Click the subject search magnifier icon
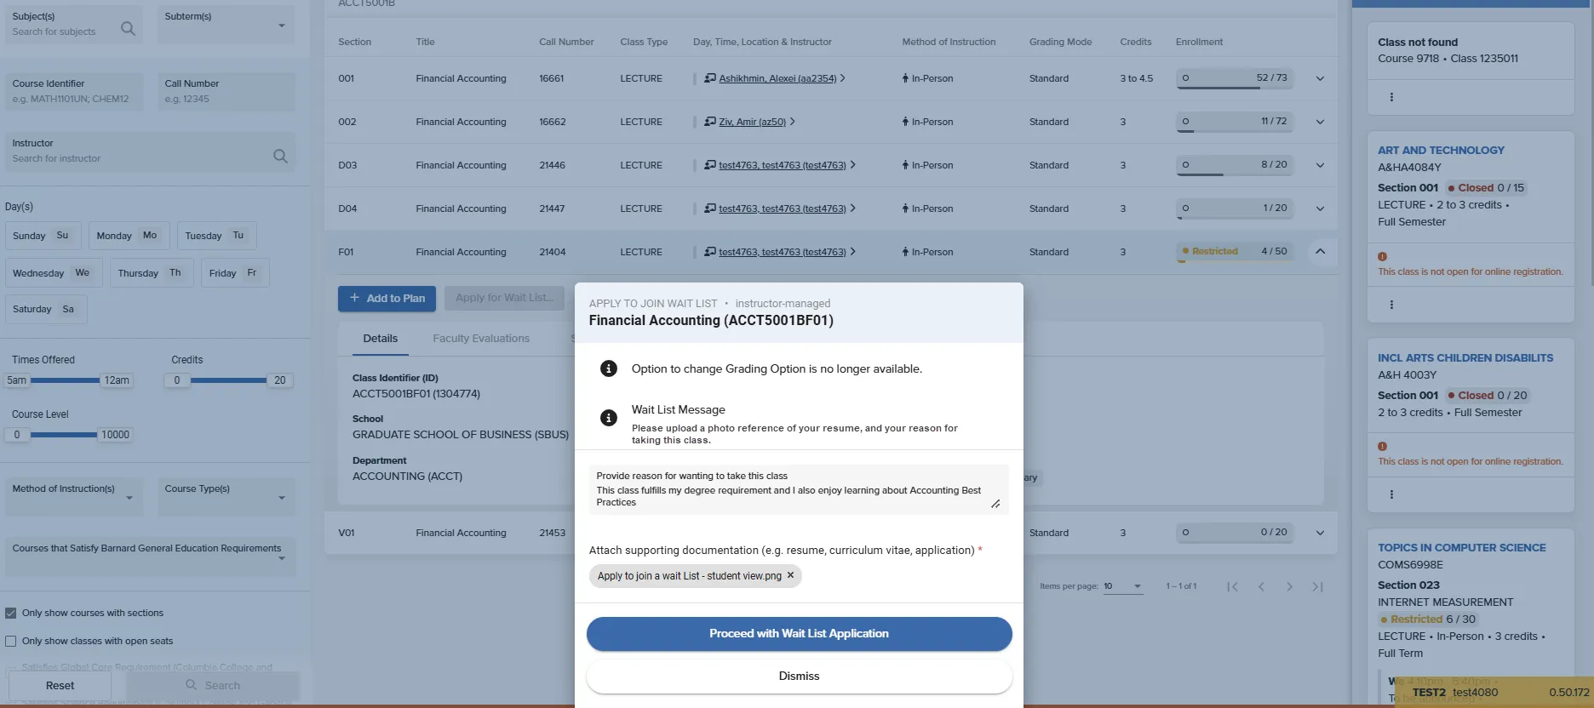1594x708 pixels. (128, 29)
